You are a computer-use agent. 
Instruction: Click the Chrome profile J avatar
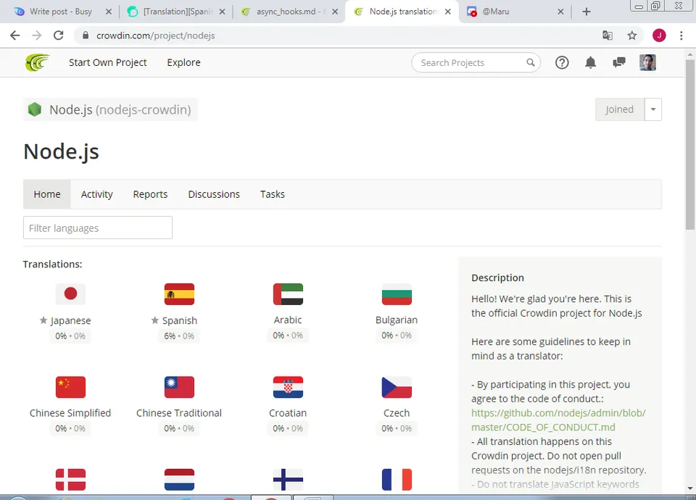659,36
